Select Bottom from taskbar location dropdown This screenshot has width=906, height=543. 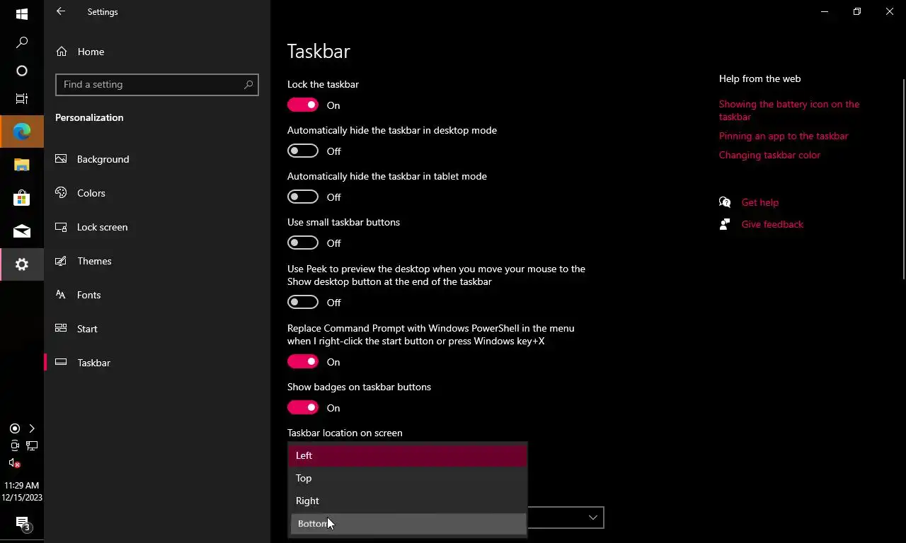408,524
